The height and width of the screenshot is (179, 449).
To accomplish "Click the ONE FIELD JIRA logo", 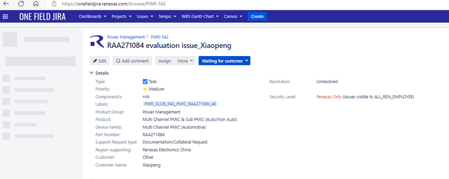I will coord(42,17).
